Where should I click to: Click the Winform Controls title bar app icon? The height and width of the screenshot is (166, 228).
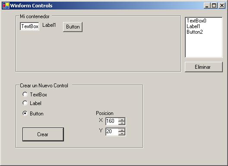coord(6,6)
